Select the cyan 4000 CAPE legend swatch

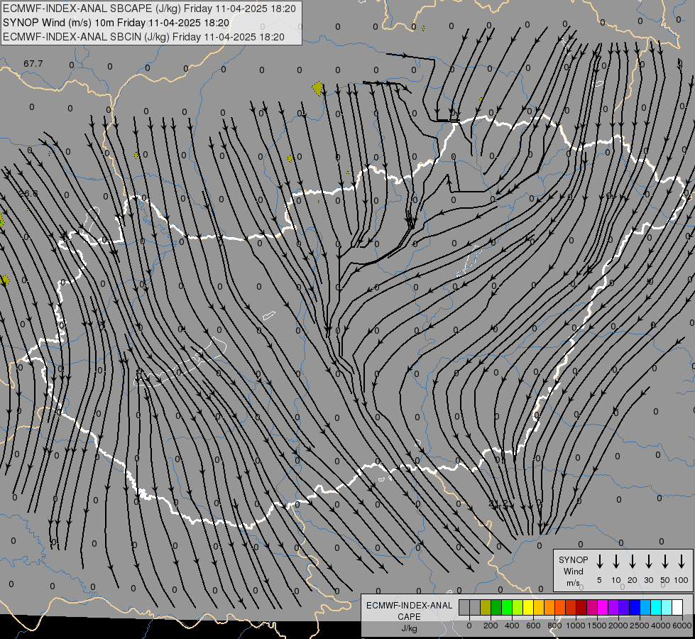[x=656, y=607]
